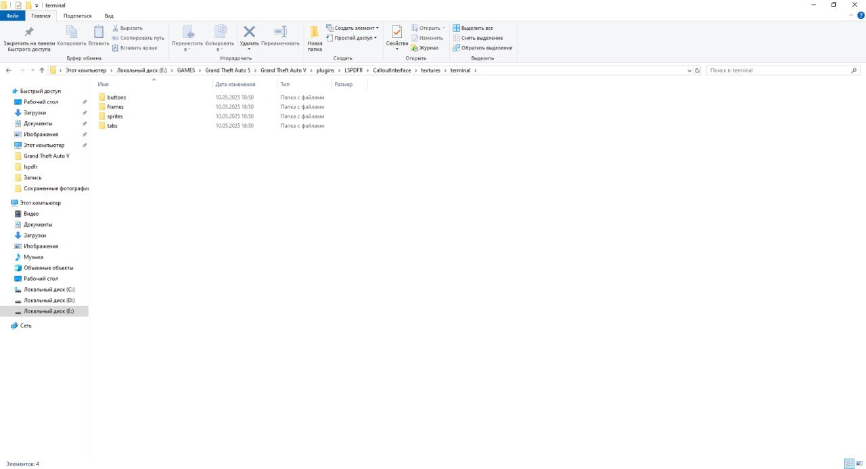The width and height of the screenshot is (866, 469).
Task: Go up one folder level with the up arrow
Action: coord(41,70)
